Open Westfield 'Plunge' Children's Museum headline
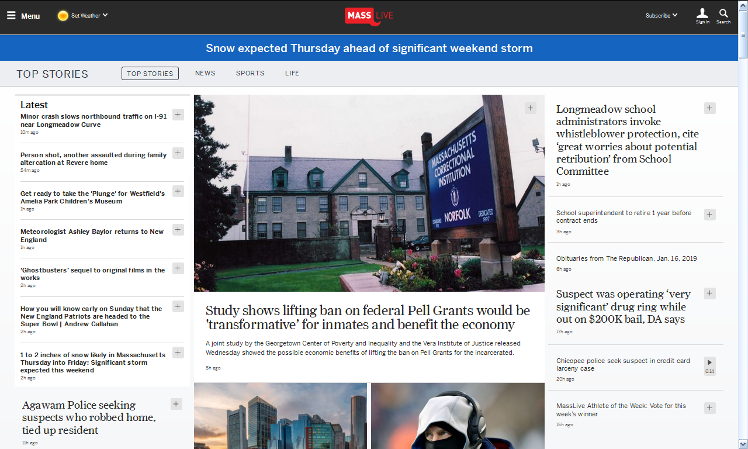 coord(93,197)
